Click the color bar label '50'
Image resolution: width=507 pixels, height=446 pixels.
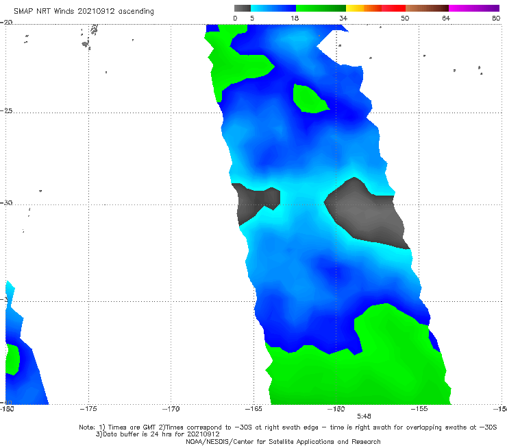[x=405, y=18]
